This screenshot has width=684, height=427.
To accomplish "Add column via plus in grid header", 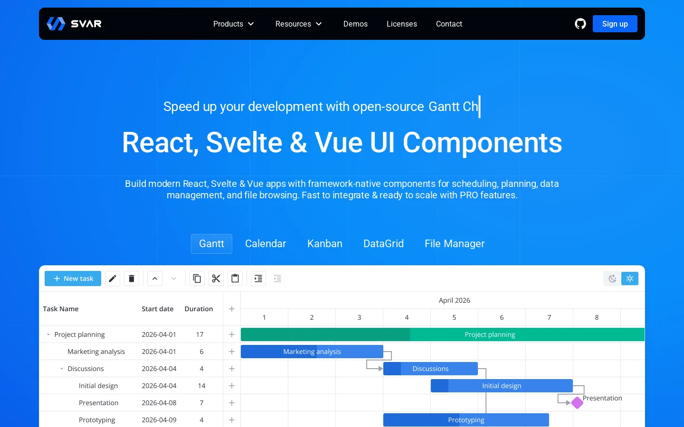I will click(x=232, y=309).
